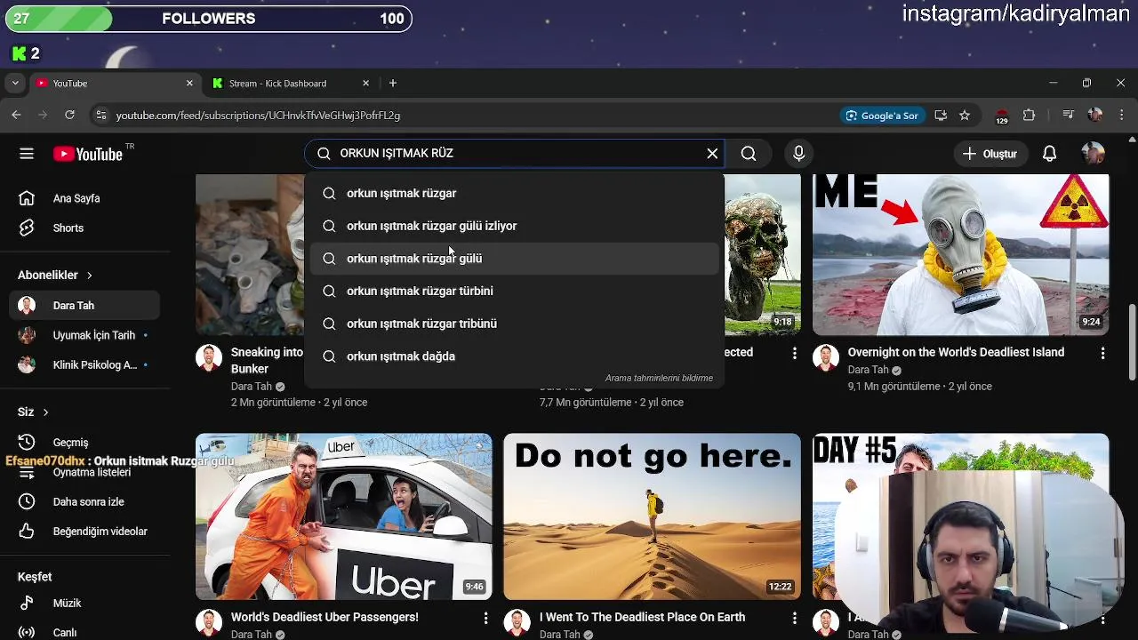This screenshot has height=640, width=1138.
Task: Open Geçmiş history in sidebar
Action: (84, 442)
